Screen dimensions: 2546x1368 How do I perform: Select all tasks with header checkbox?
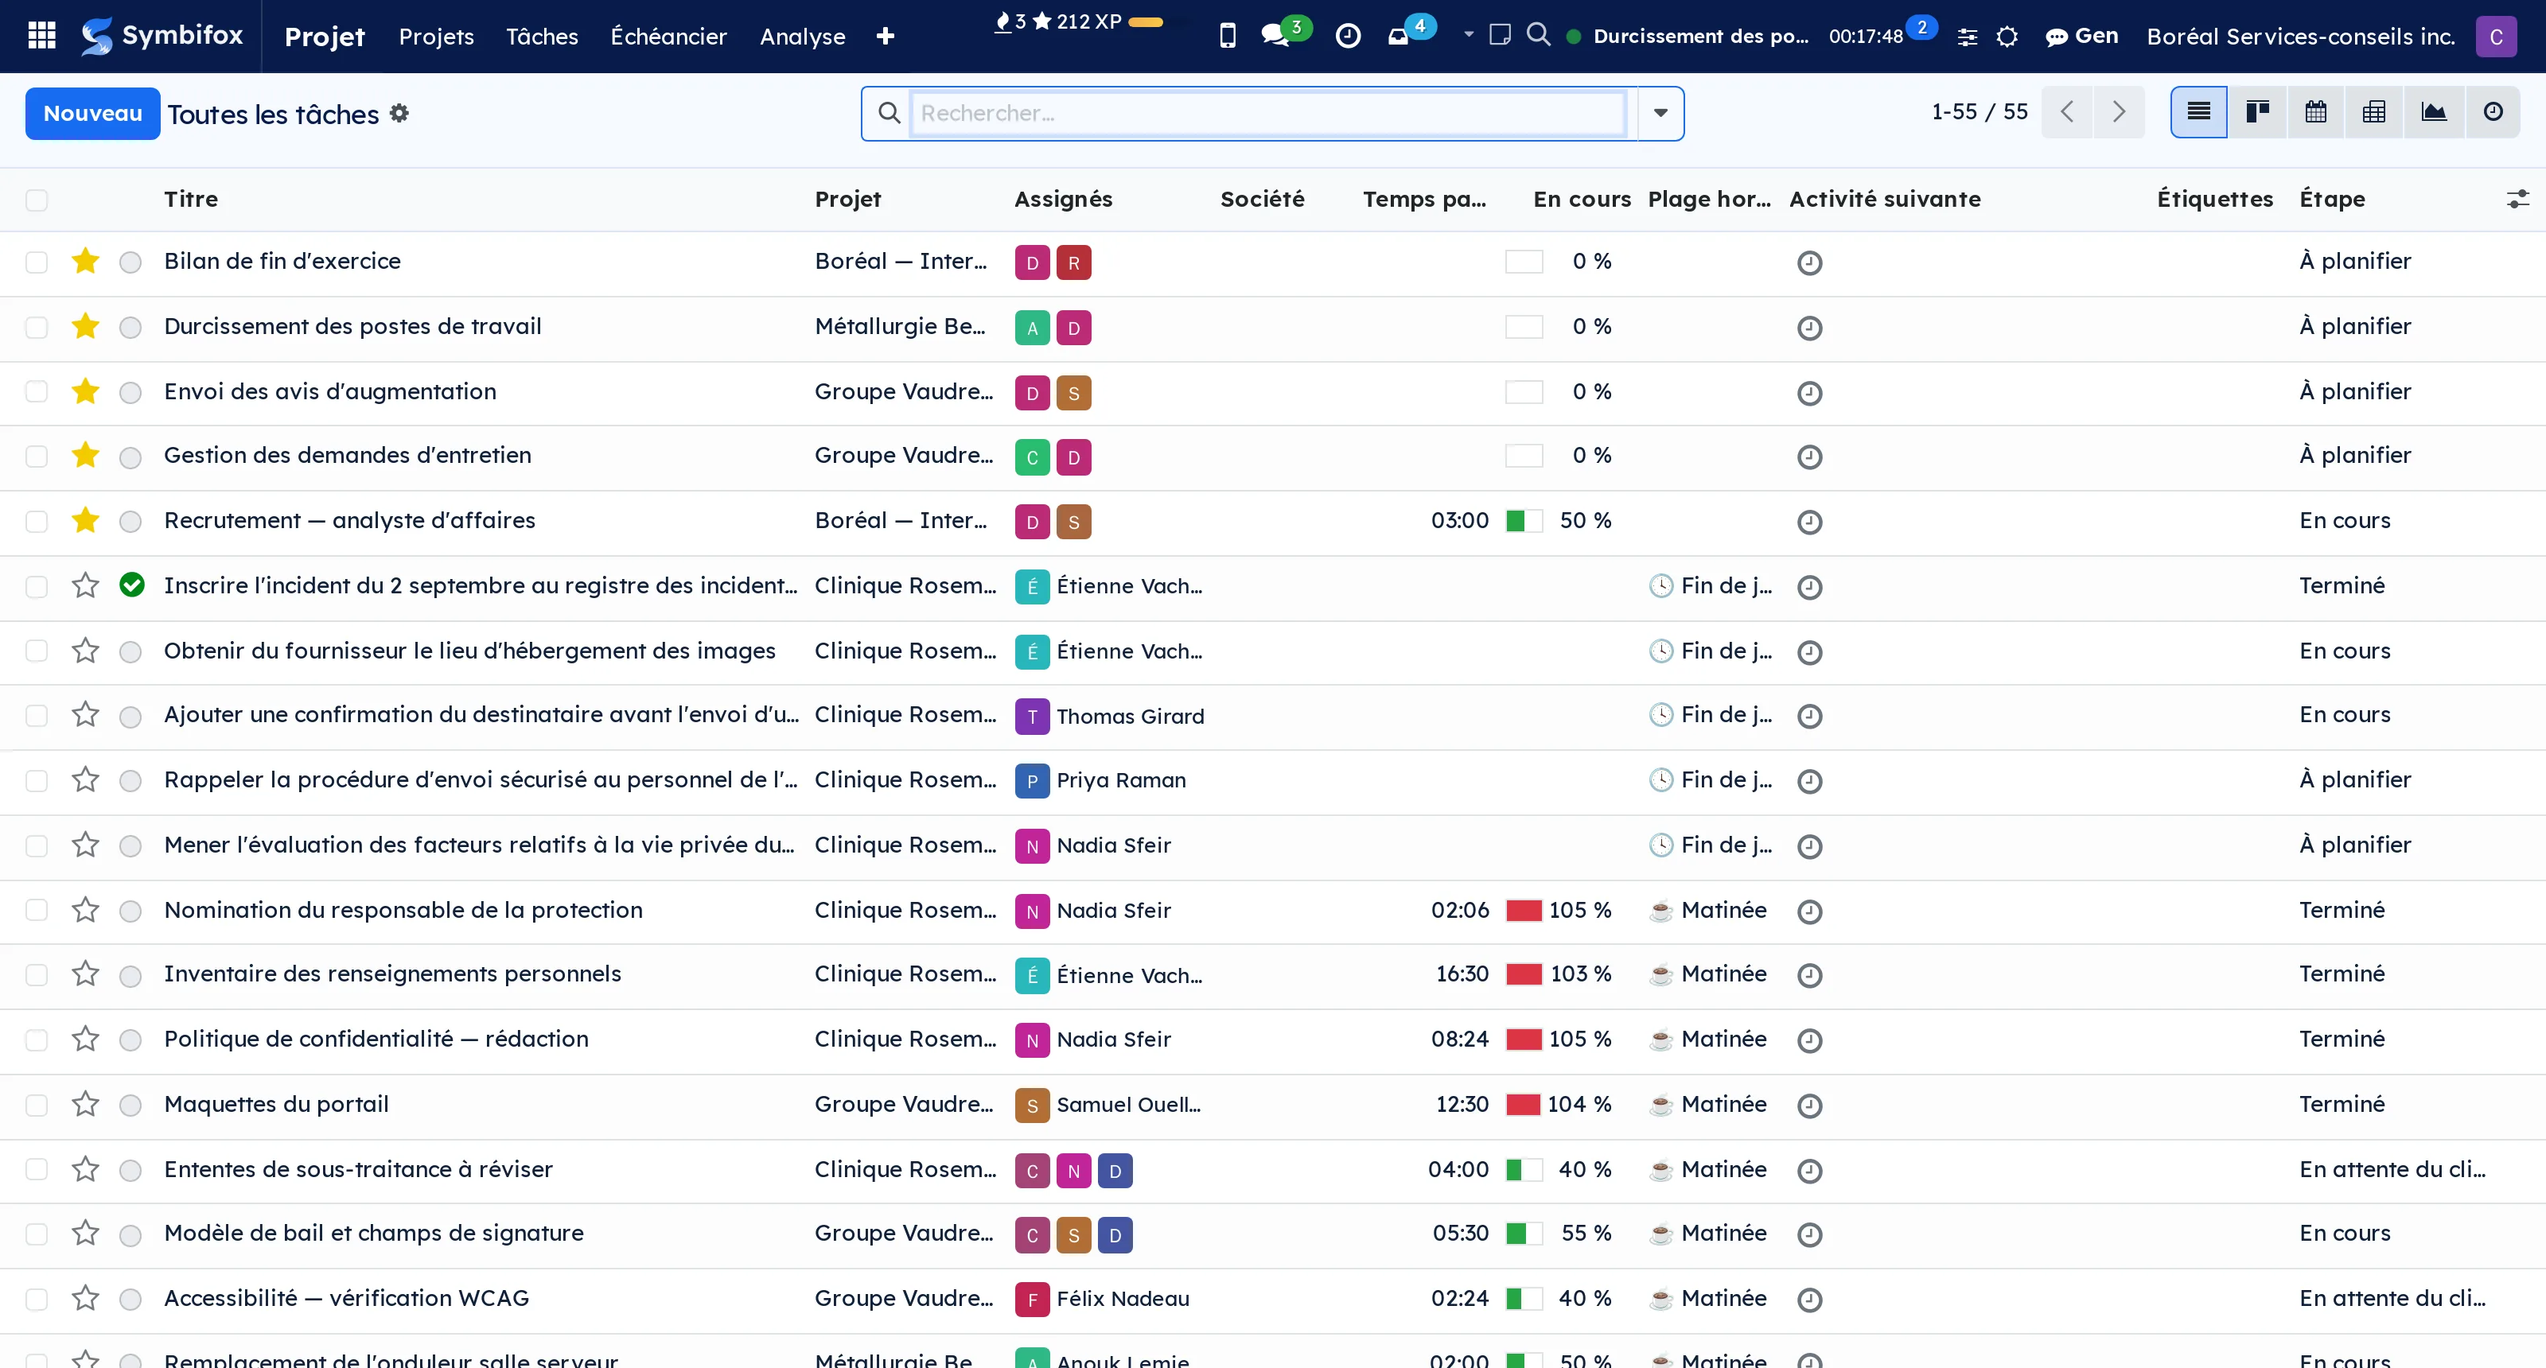(x=37, y=200)
